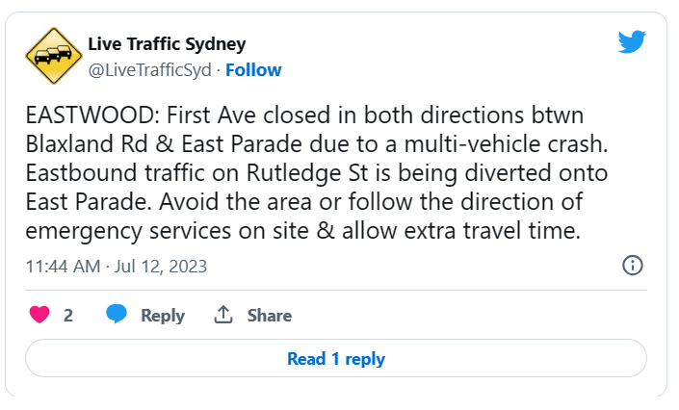Click the multi-vehicle crash phrase in the tweet
This screenshot has width=679, height=410.
pyautogui.click(x=507, y=143)
